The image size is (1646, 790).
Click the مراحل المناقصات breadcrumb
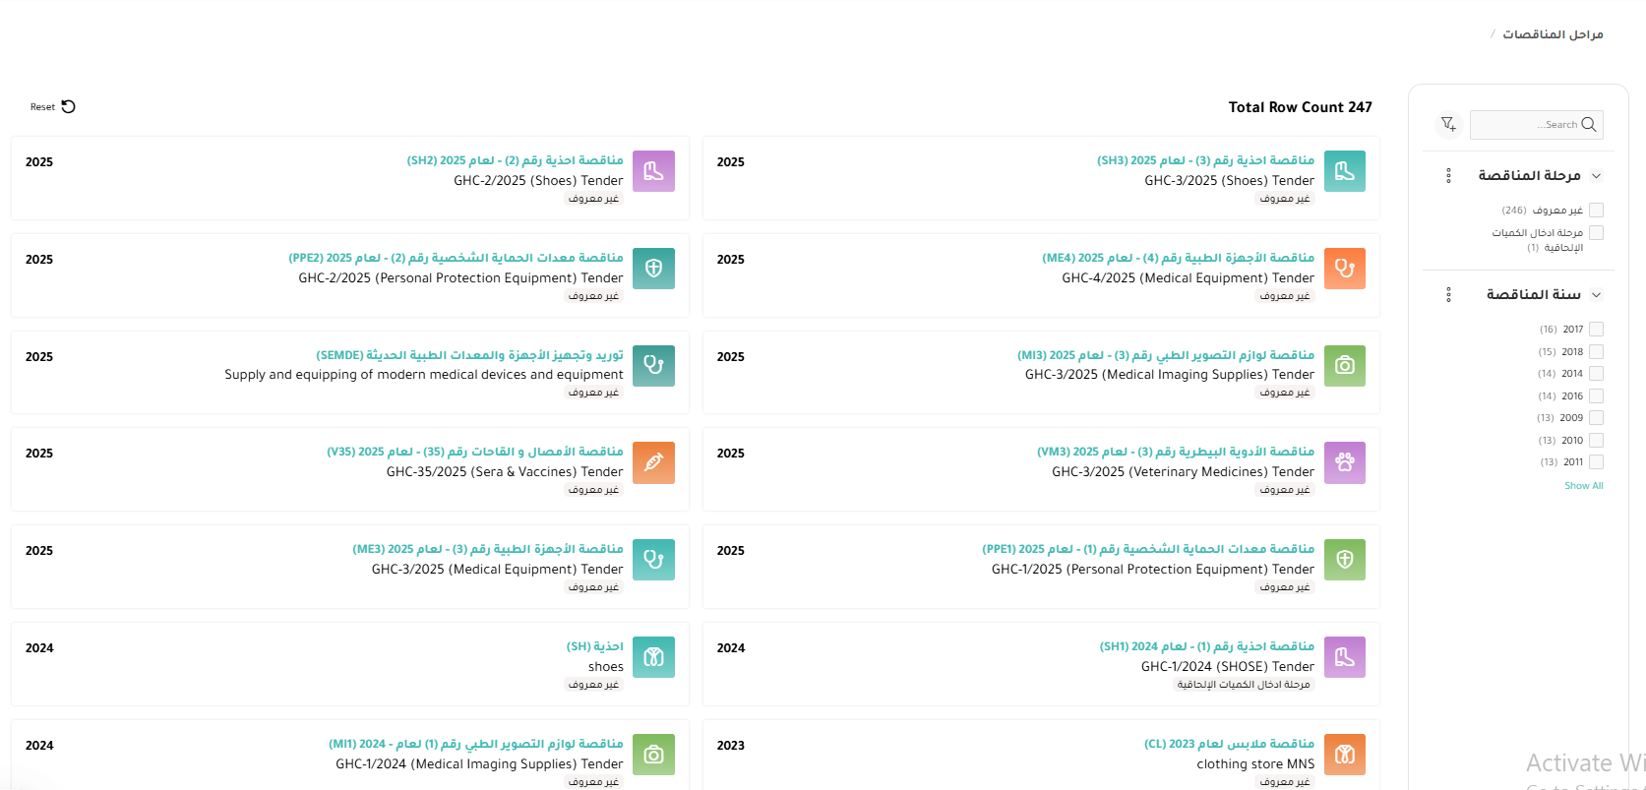click(x=1552, y=34)
